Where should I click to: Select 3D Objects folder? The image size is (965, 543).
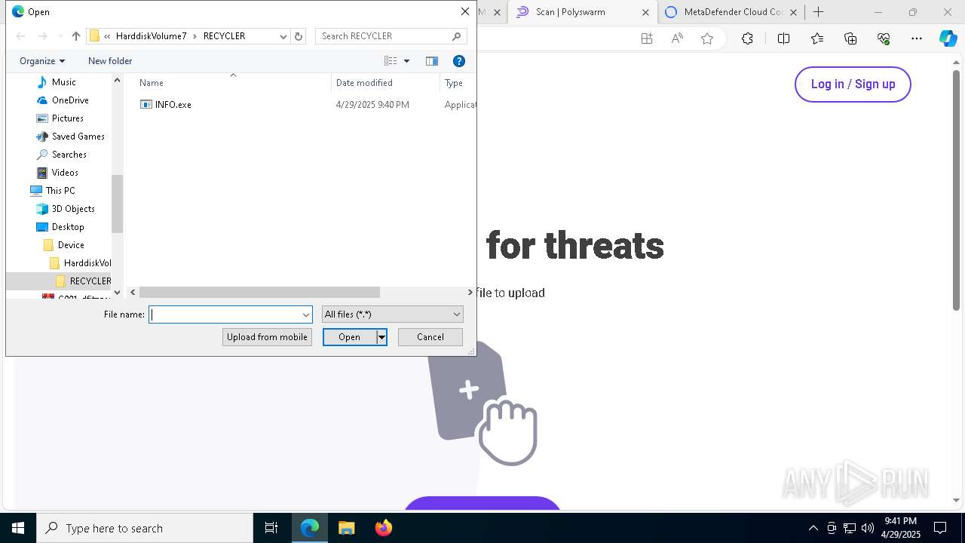73,209
